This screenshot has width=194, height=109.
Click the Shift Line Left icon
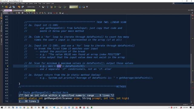[x=48, y=13]
